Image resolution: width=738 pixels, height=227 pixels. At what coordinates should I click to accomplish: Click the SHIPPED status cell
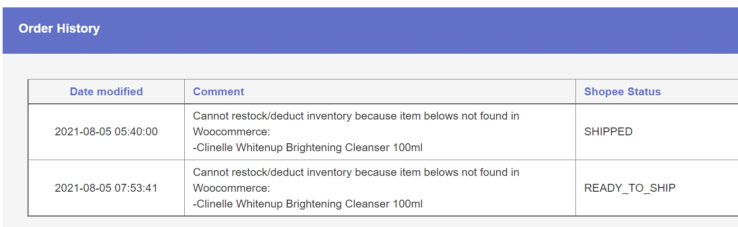pos(608,132)
